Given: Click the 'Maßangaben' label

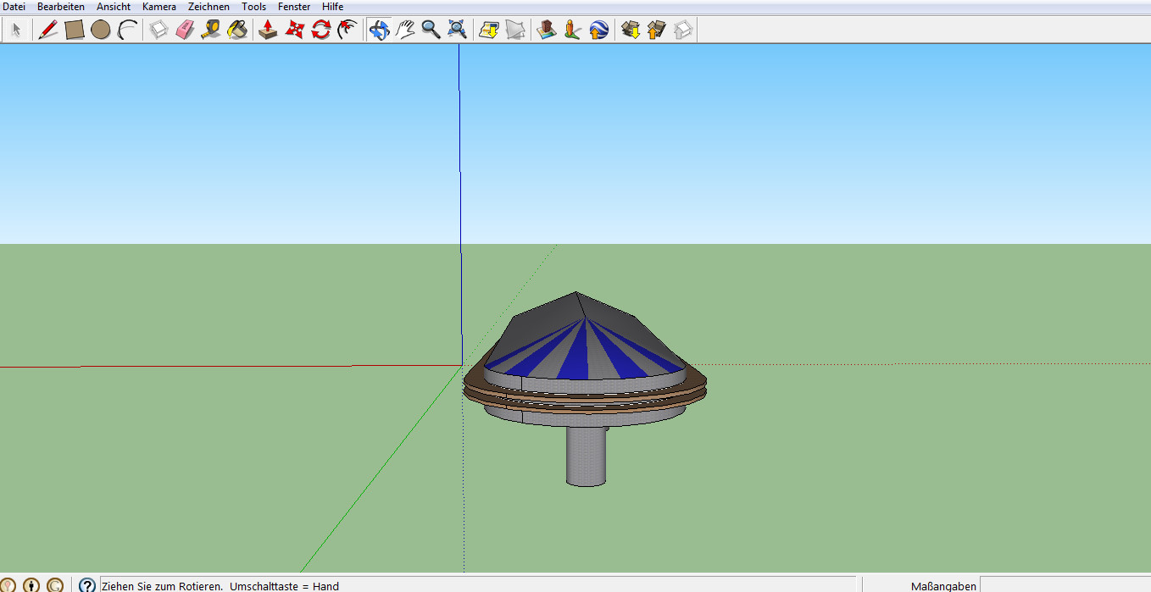Looking at the screenshot, I should [x=943, y=586].
